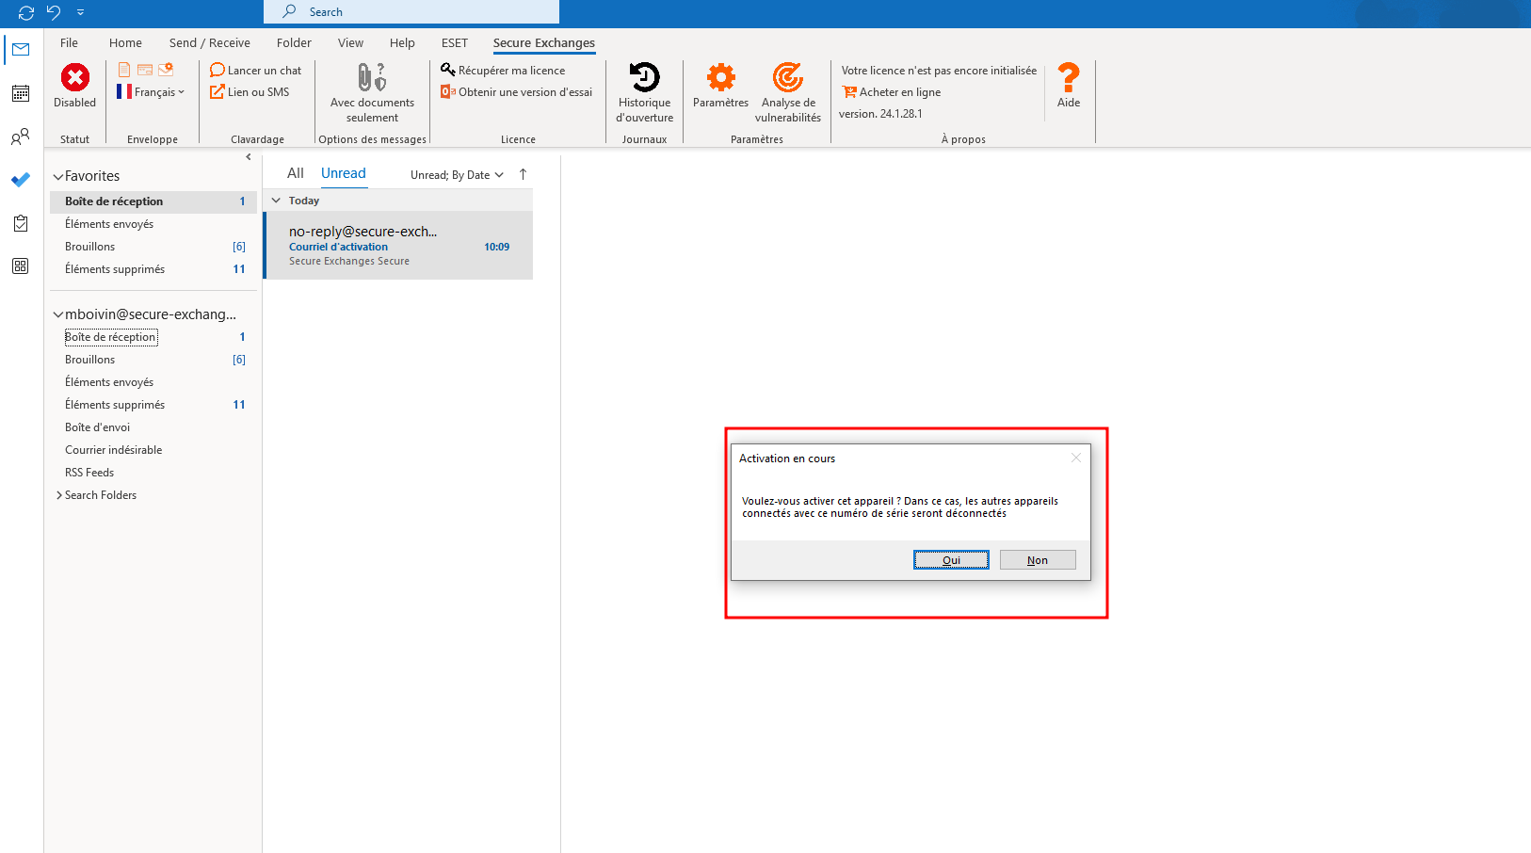The height and width of the screenshot is (853, 1531).
Task: Reverse sort order with the up arrow
Action: [x=523, y=174]
